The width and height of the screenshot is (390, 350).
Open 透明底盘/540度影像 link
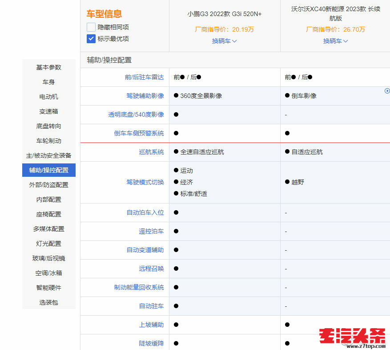pyautogui.click(x=136, y=114)
